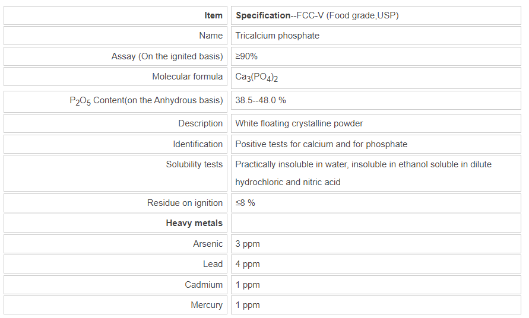The height and width of the screenshot is (318, 529).
Task: Click the P2O5 Content label cell
Action: click(x=146, y=101)
